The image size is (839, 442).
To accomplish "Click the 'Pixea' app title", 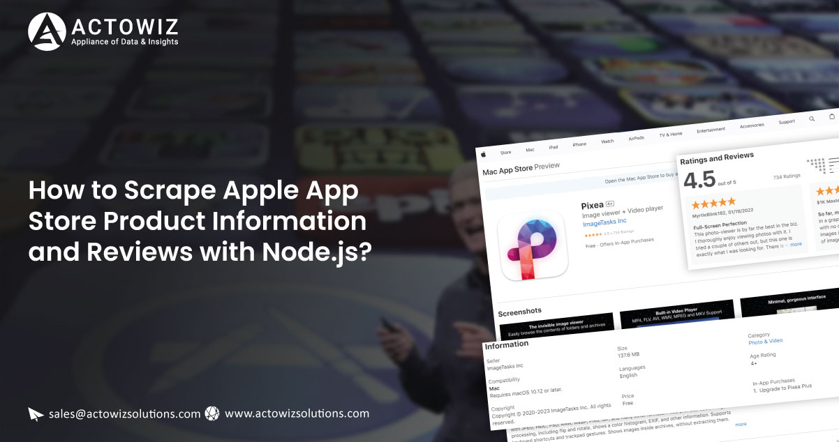I will coord(592,205).
